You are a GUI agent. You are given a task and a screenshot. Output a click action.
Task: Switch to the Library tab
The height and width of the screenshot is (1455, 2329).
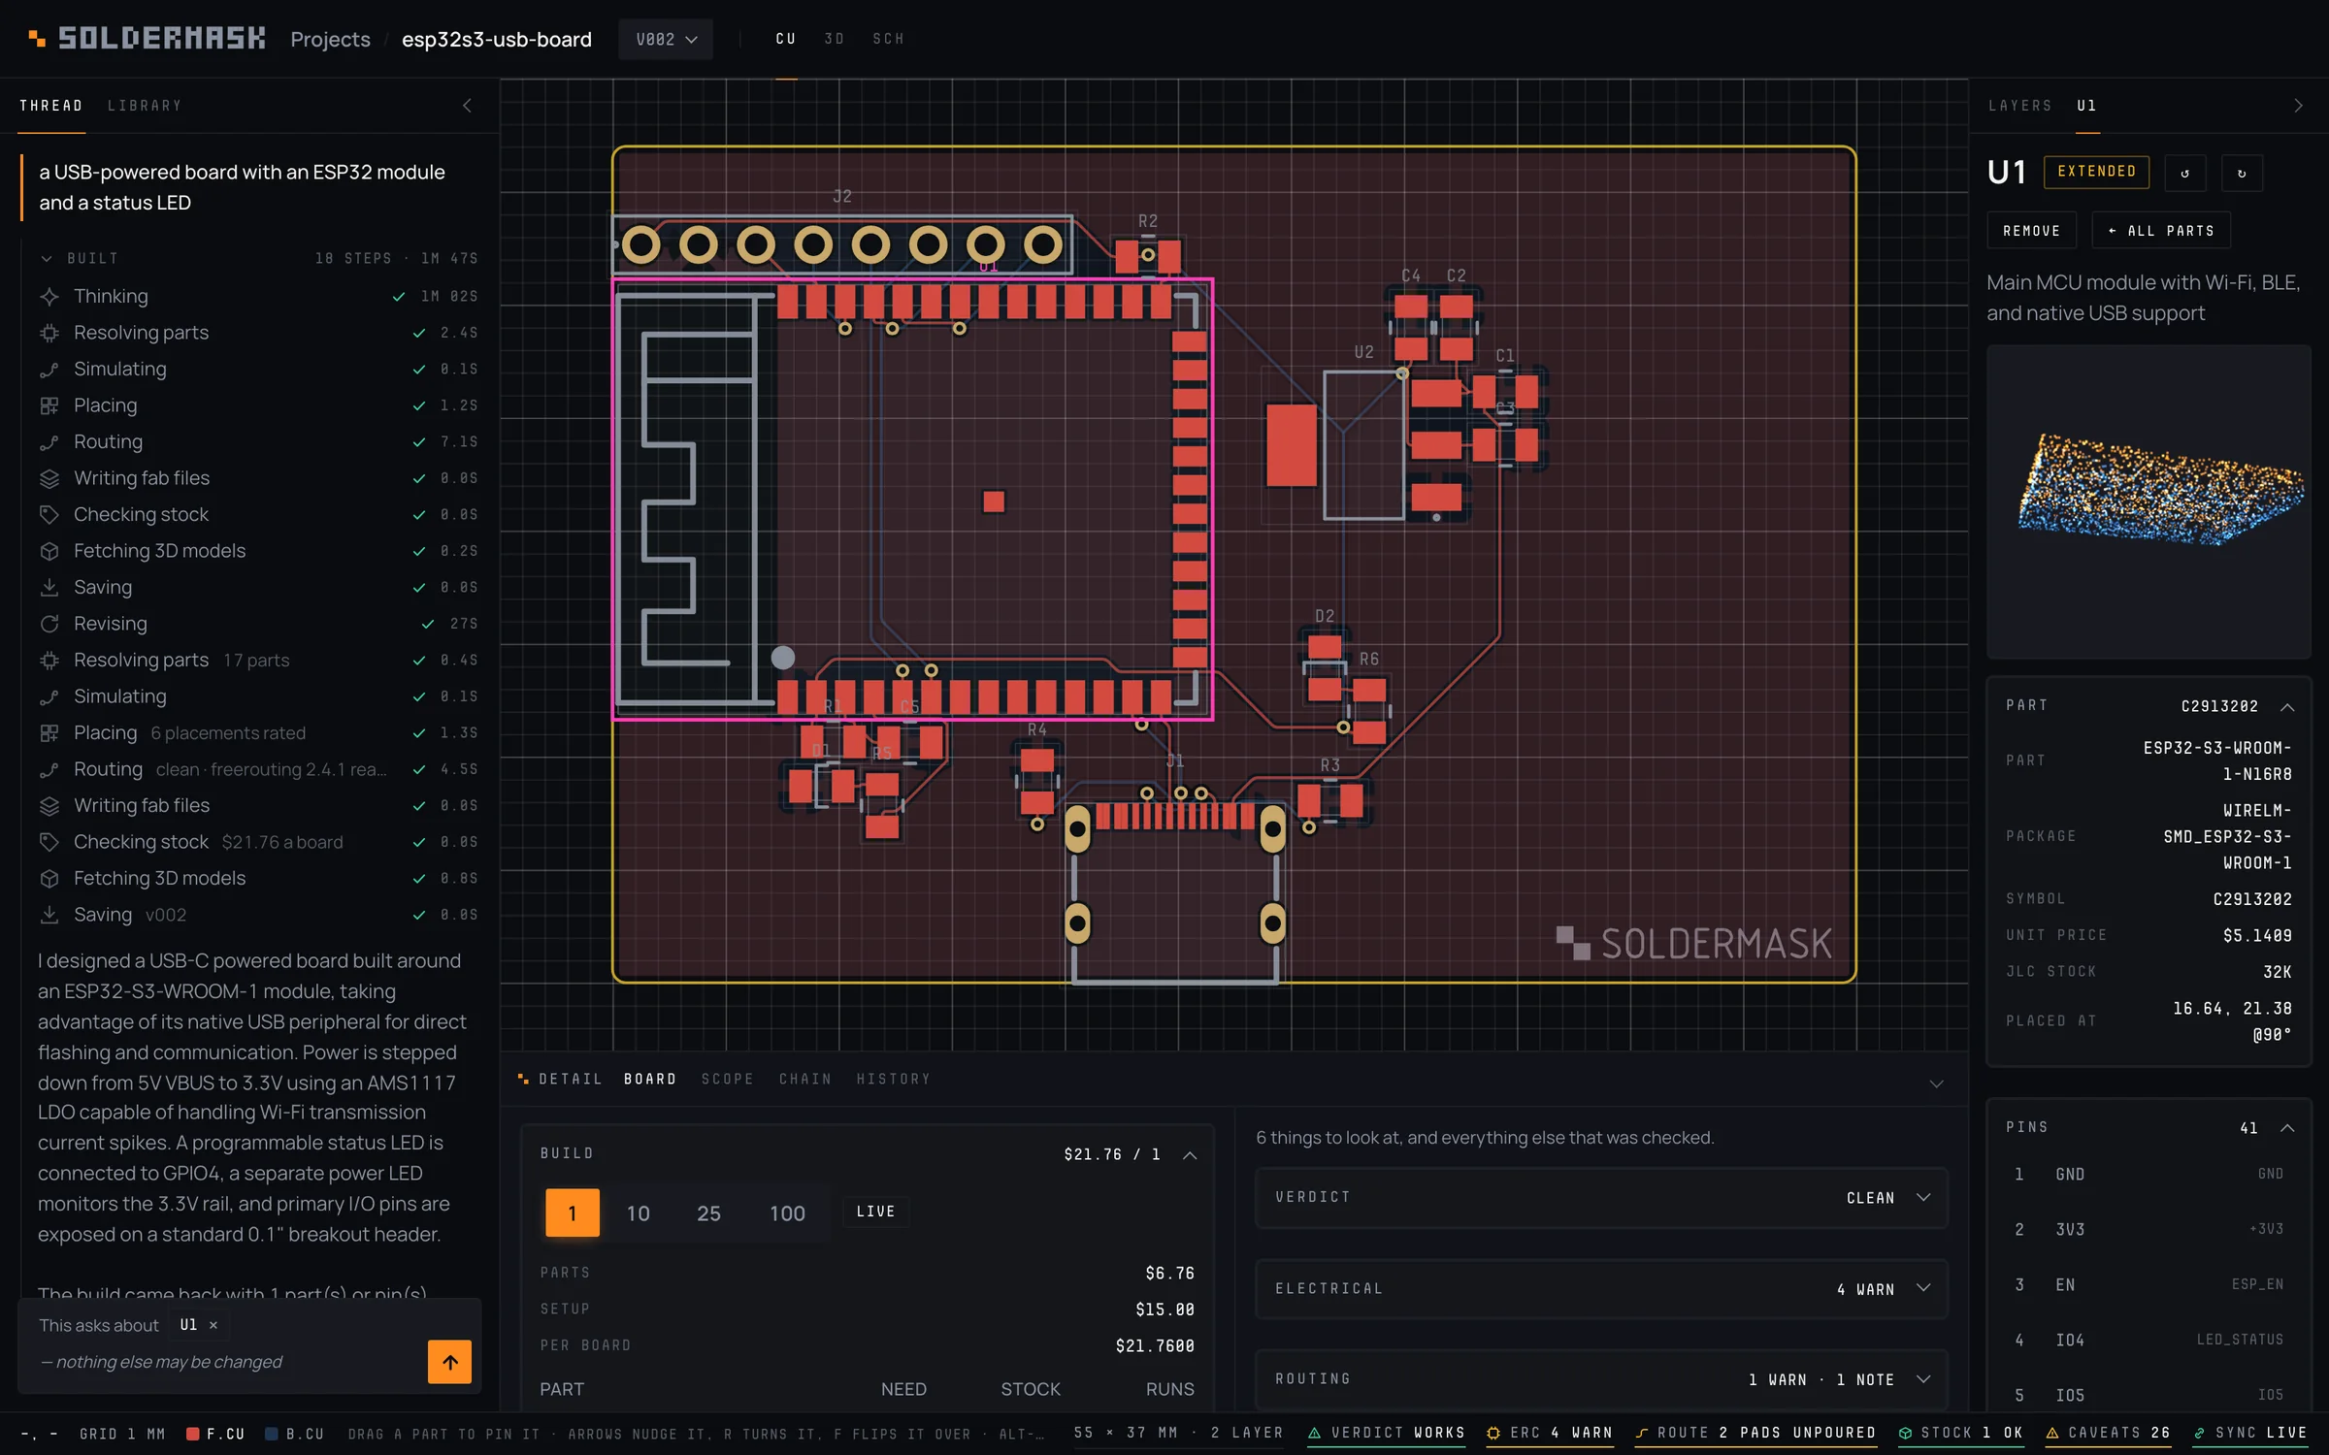(x=145, y=106)
